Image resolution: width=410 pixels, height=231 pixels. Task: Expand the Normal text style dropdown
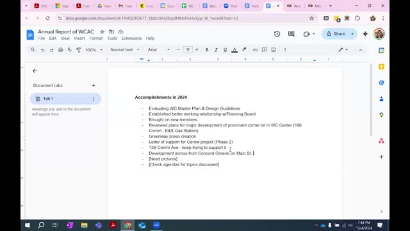[x=125, y=49]
